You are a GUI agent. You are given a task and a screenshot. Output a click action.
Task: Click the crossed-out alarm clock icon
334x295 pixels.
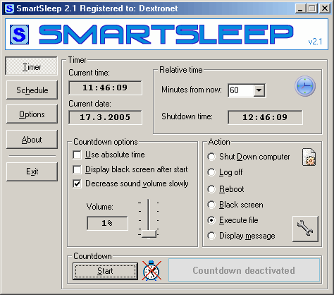pyautogui.click(x=151, y=270)
